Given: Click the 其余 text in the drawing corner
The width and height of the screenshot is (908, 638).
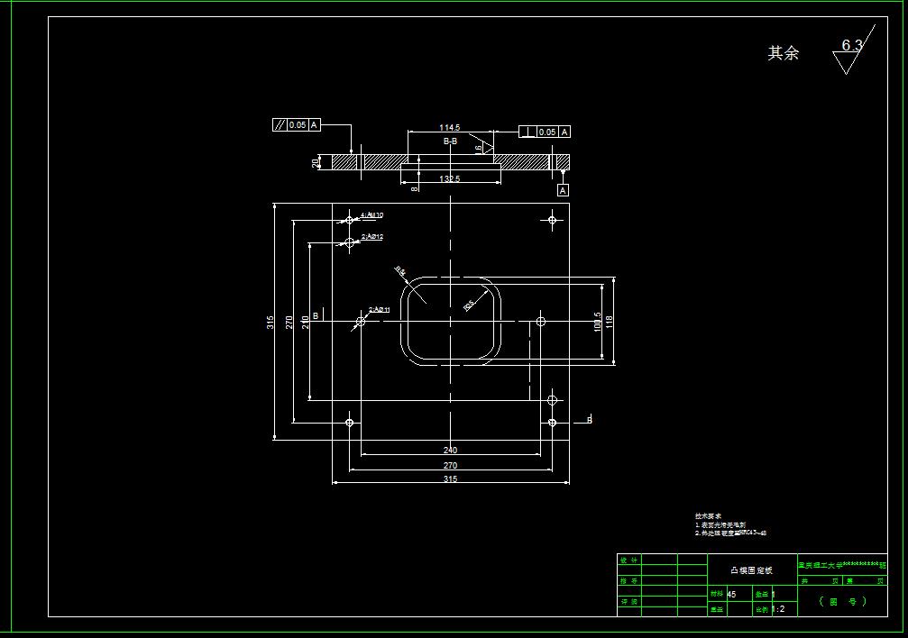Looking at the screenshot, I should [x=783, y=53].
